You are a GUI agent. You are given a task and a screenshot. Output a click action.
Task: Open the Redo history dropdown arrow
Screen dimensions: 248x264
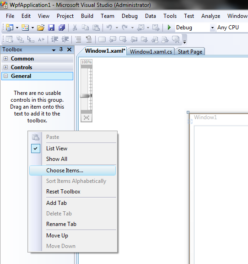tap(132, 28)
